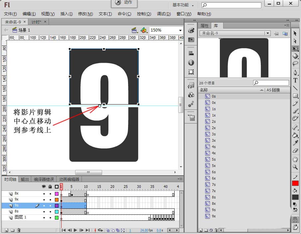301x234 pixels.
Task: Toggle lock all layers header icon
Action: [x=50, y=187]
